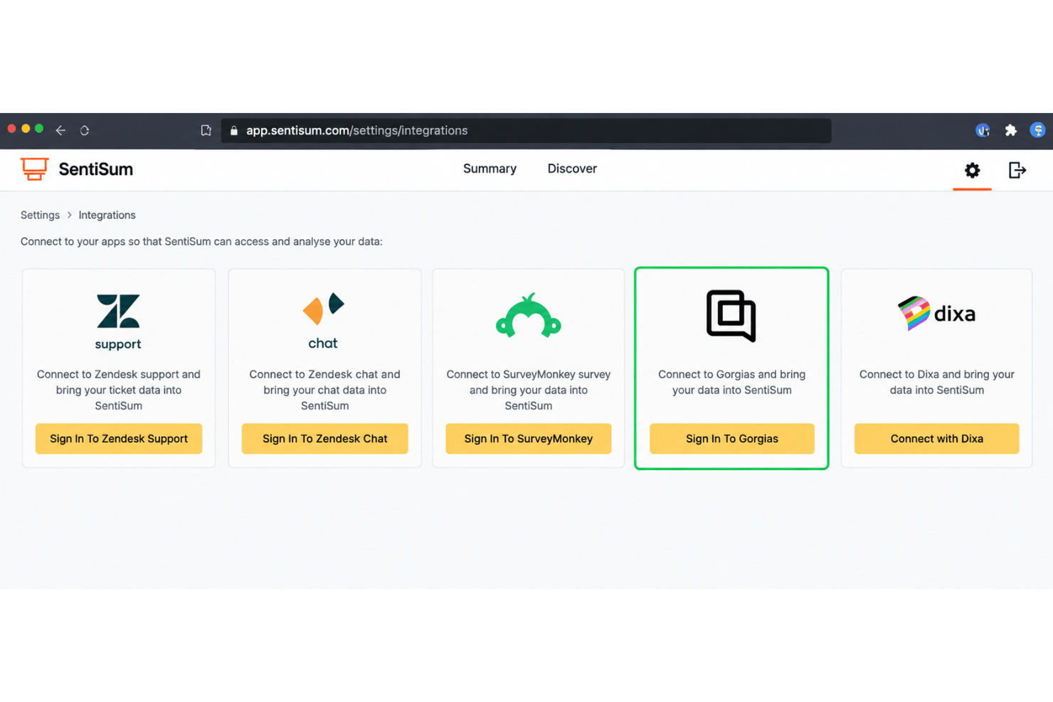Click the bookmark icon beside address bar

(206, 130)
